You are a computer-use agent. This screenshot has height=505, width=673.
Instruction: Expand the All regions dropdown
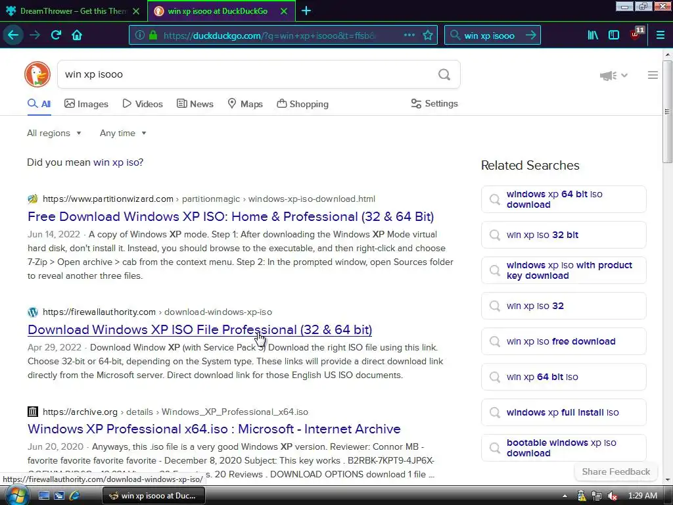(x=54, y=133)
